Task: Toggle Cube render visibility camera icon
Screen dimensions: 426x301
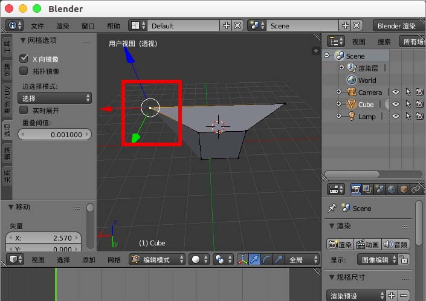Action: (420, 104)
